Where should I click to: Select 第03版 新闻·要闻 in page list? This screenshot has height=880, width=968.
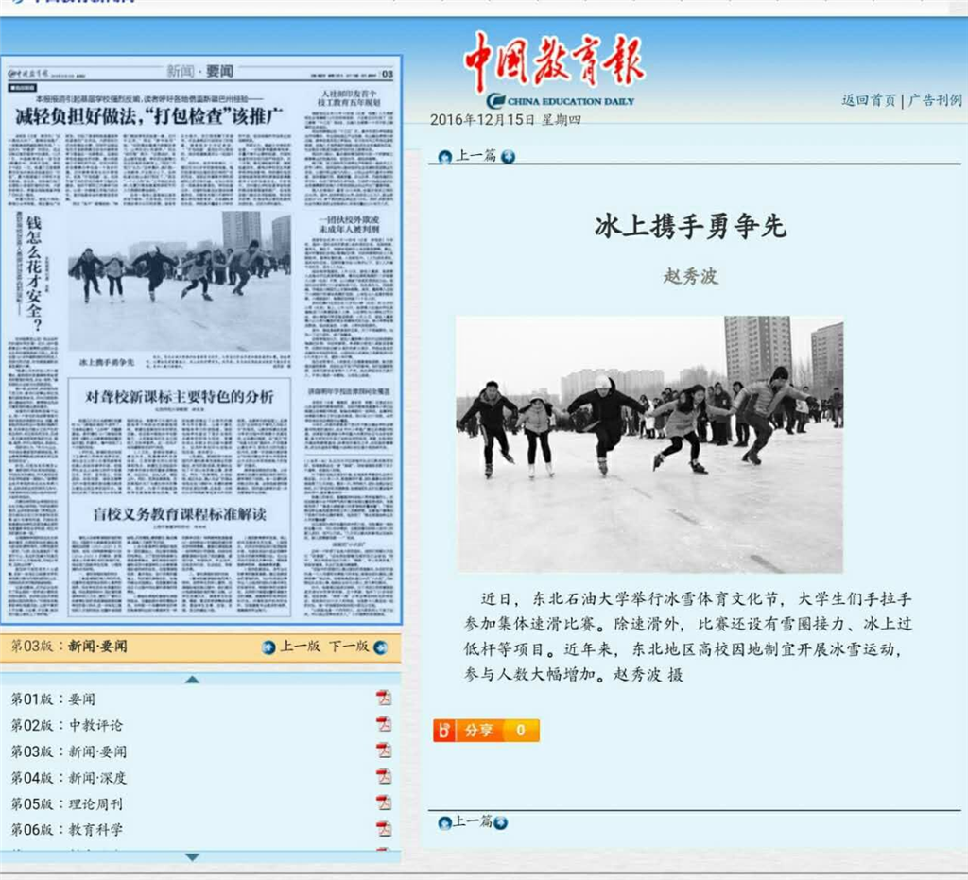[x=68, y=751]
